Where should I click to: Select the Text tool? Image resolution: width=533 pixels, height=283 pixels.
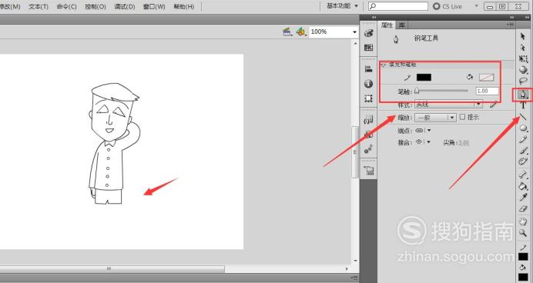click(523, 105)
